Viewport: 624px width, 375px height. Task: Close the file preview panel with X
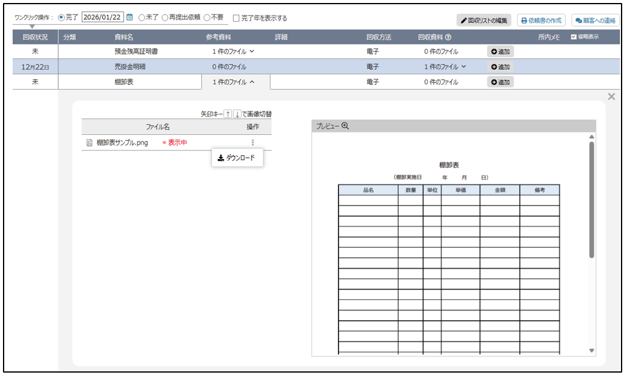tap(611, 97)
